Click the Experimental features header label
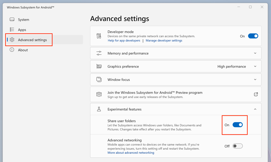 (x=124, y=109)
